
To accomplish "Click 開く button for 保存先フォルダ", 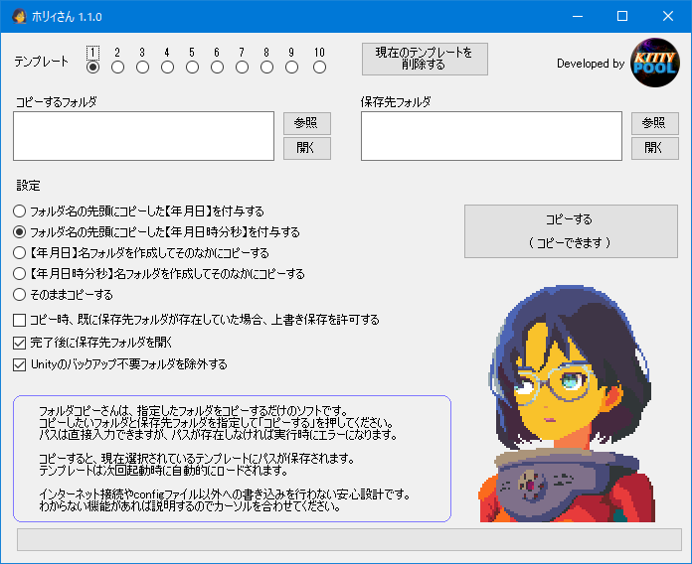I will [654, 148].
